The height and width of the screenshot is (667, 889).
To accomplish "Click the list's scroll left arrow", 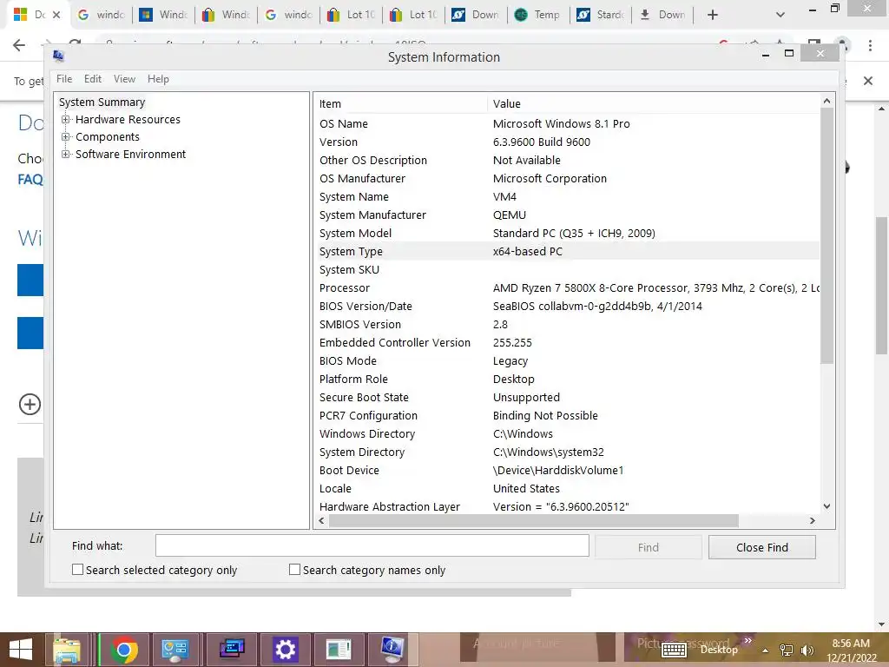I will (x=321, y=520).
